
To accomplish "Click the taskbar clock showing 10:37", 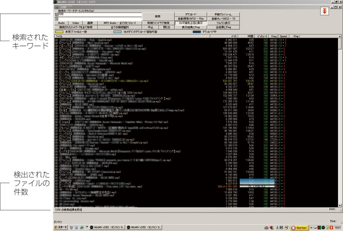I will click(x=338, y=228).
